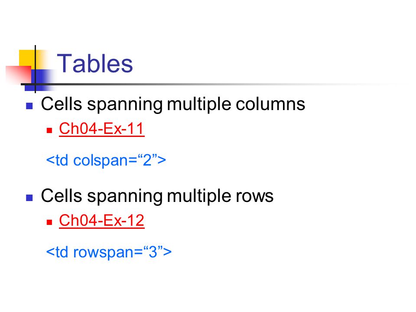Click the red bullet beside Ch04-Ex-11
Image resolution: width=416 pixels, height=312 pixels.
click(x=49, y=130)
